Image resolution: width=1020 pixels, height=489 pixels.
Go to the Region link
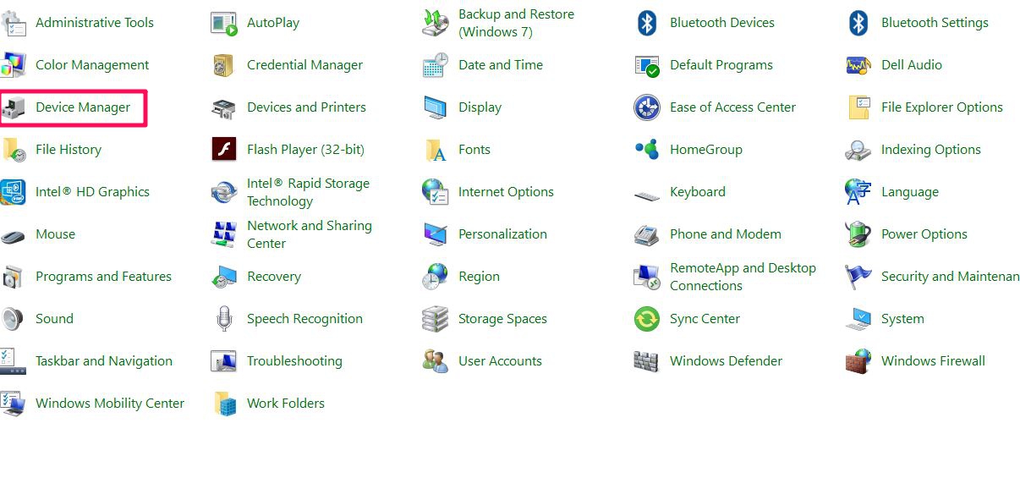pos(479,277)
